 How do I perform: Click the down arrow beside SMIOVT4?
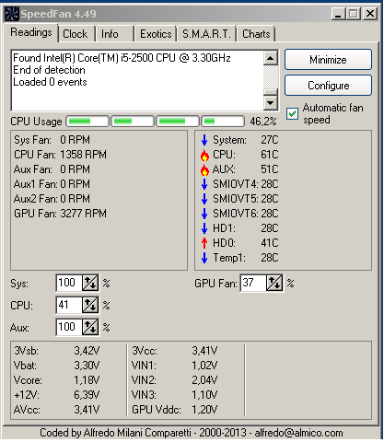tap(204, 184)
